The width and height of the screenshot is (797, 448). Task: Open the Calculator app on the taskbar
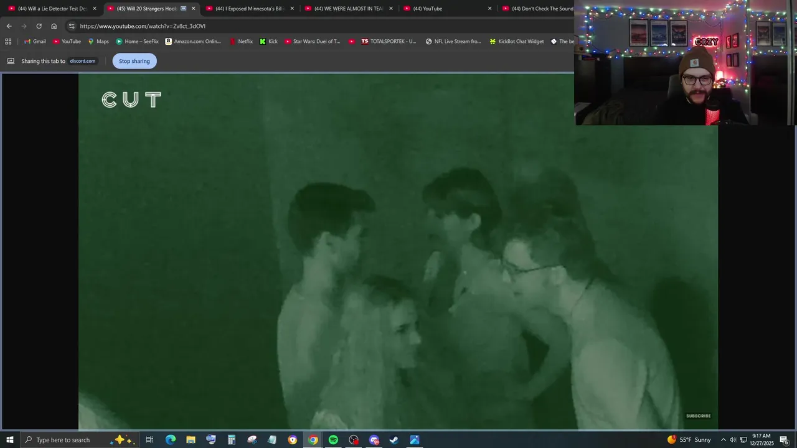pyautogui.click(x=231, y=440)
